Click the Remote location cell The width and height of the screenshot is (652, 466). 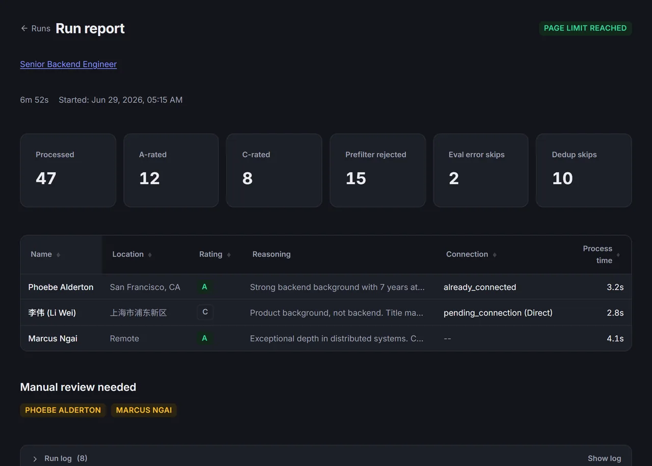pos(124,338)
